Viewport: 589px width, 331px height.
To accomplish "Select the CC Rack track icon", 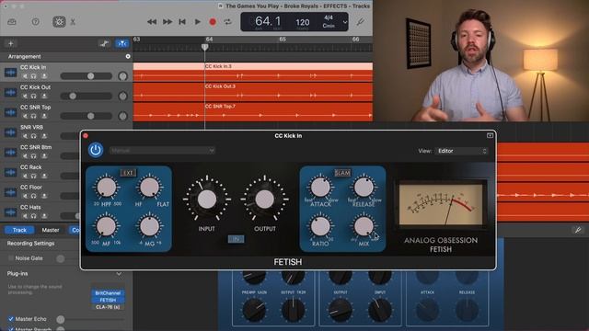I will click(10, 172).
